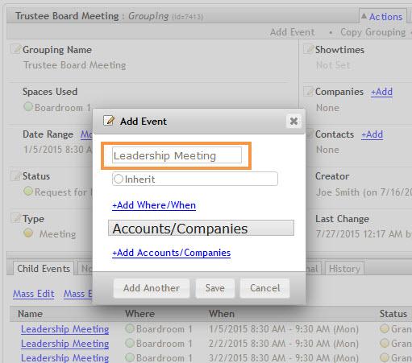Open Leadership Meeting dated 1/5/2015
This screenshot has height=363, width=412.
pyautogui.click(x=65, y=329)
